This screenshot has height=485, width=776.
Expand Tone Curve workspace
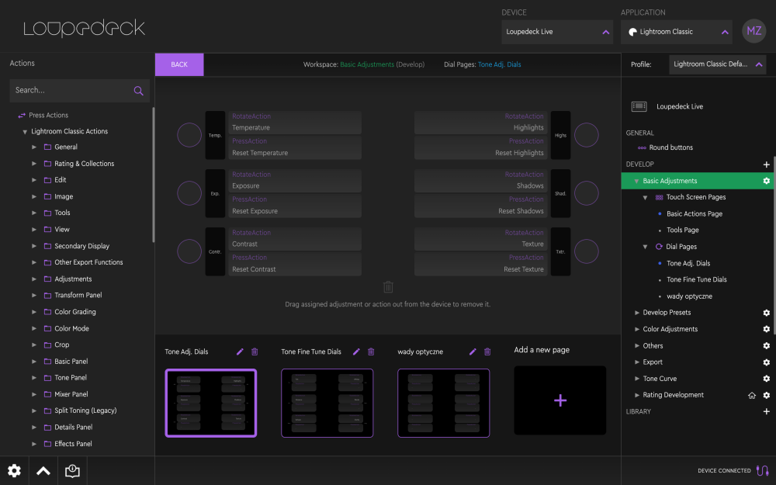637,379
